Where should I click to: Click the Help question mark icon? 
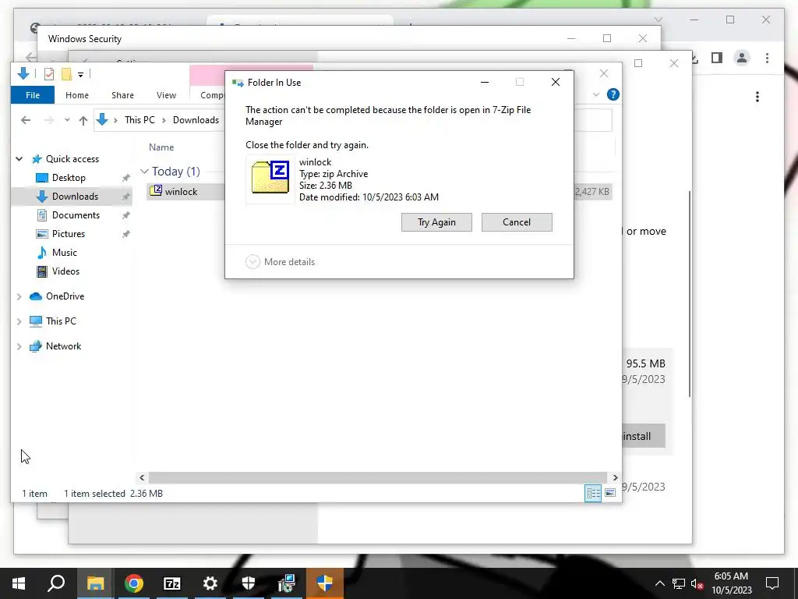(x=613, y=94)
